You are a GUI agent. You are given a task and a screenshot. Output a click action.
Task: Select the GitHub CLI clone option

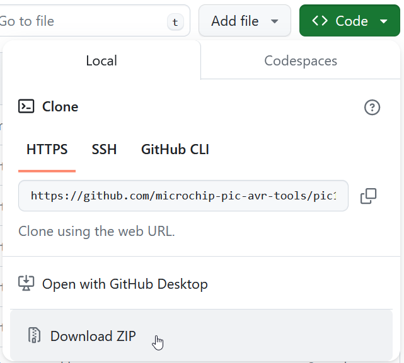coord(175,150)
